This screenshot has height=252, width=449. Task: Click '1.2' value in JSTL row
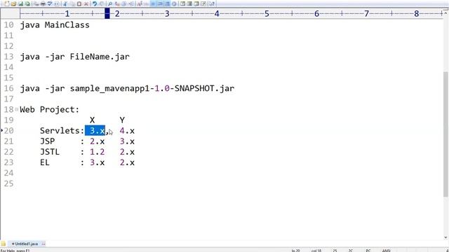point(97,152)
